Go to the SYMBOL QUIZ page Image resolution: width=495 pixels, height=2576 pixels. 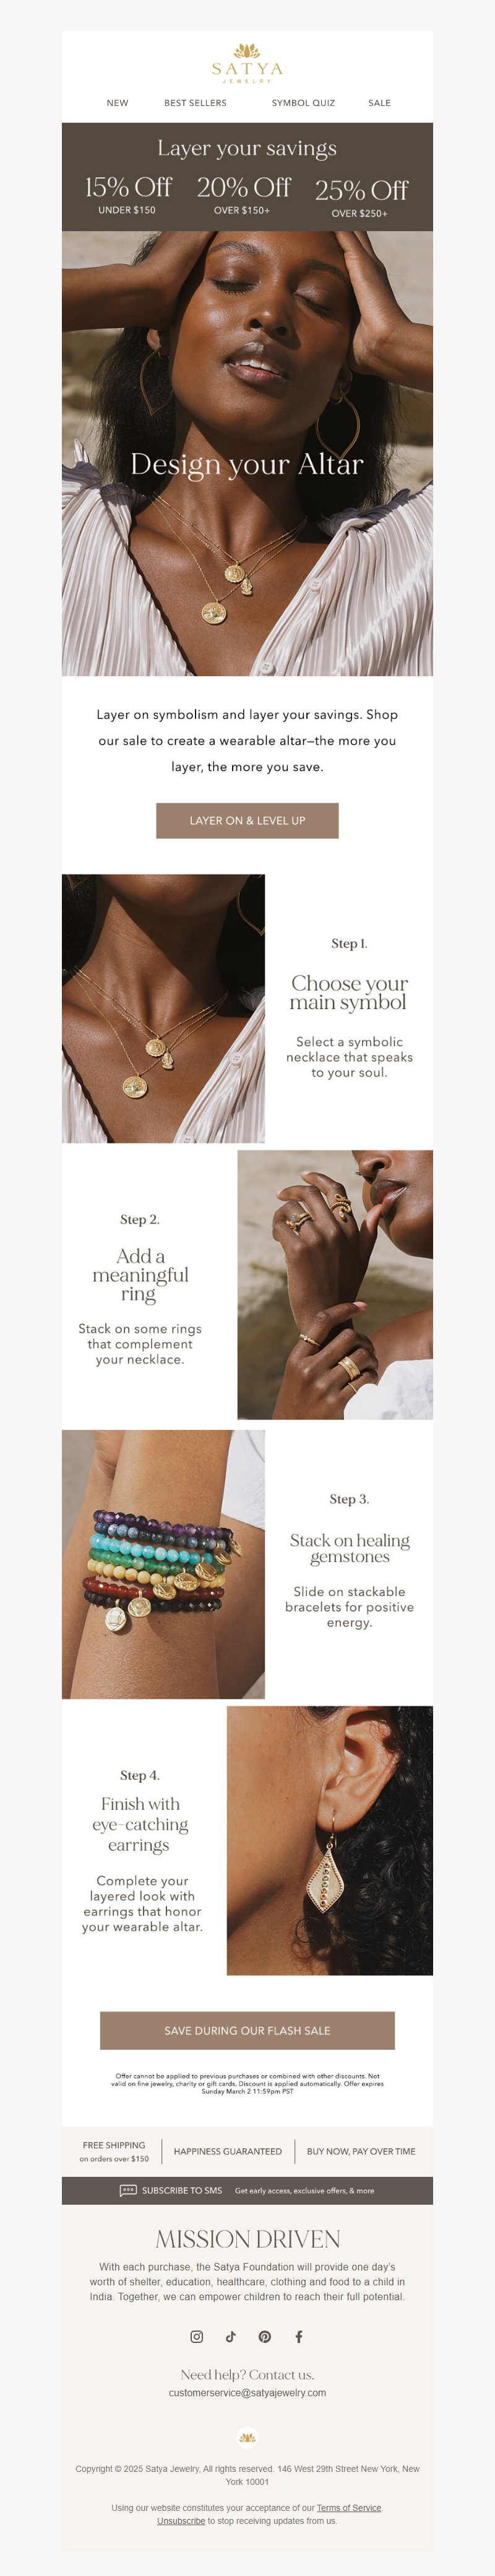(303, 103)
